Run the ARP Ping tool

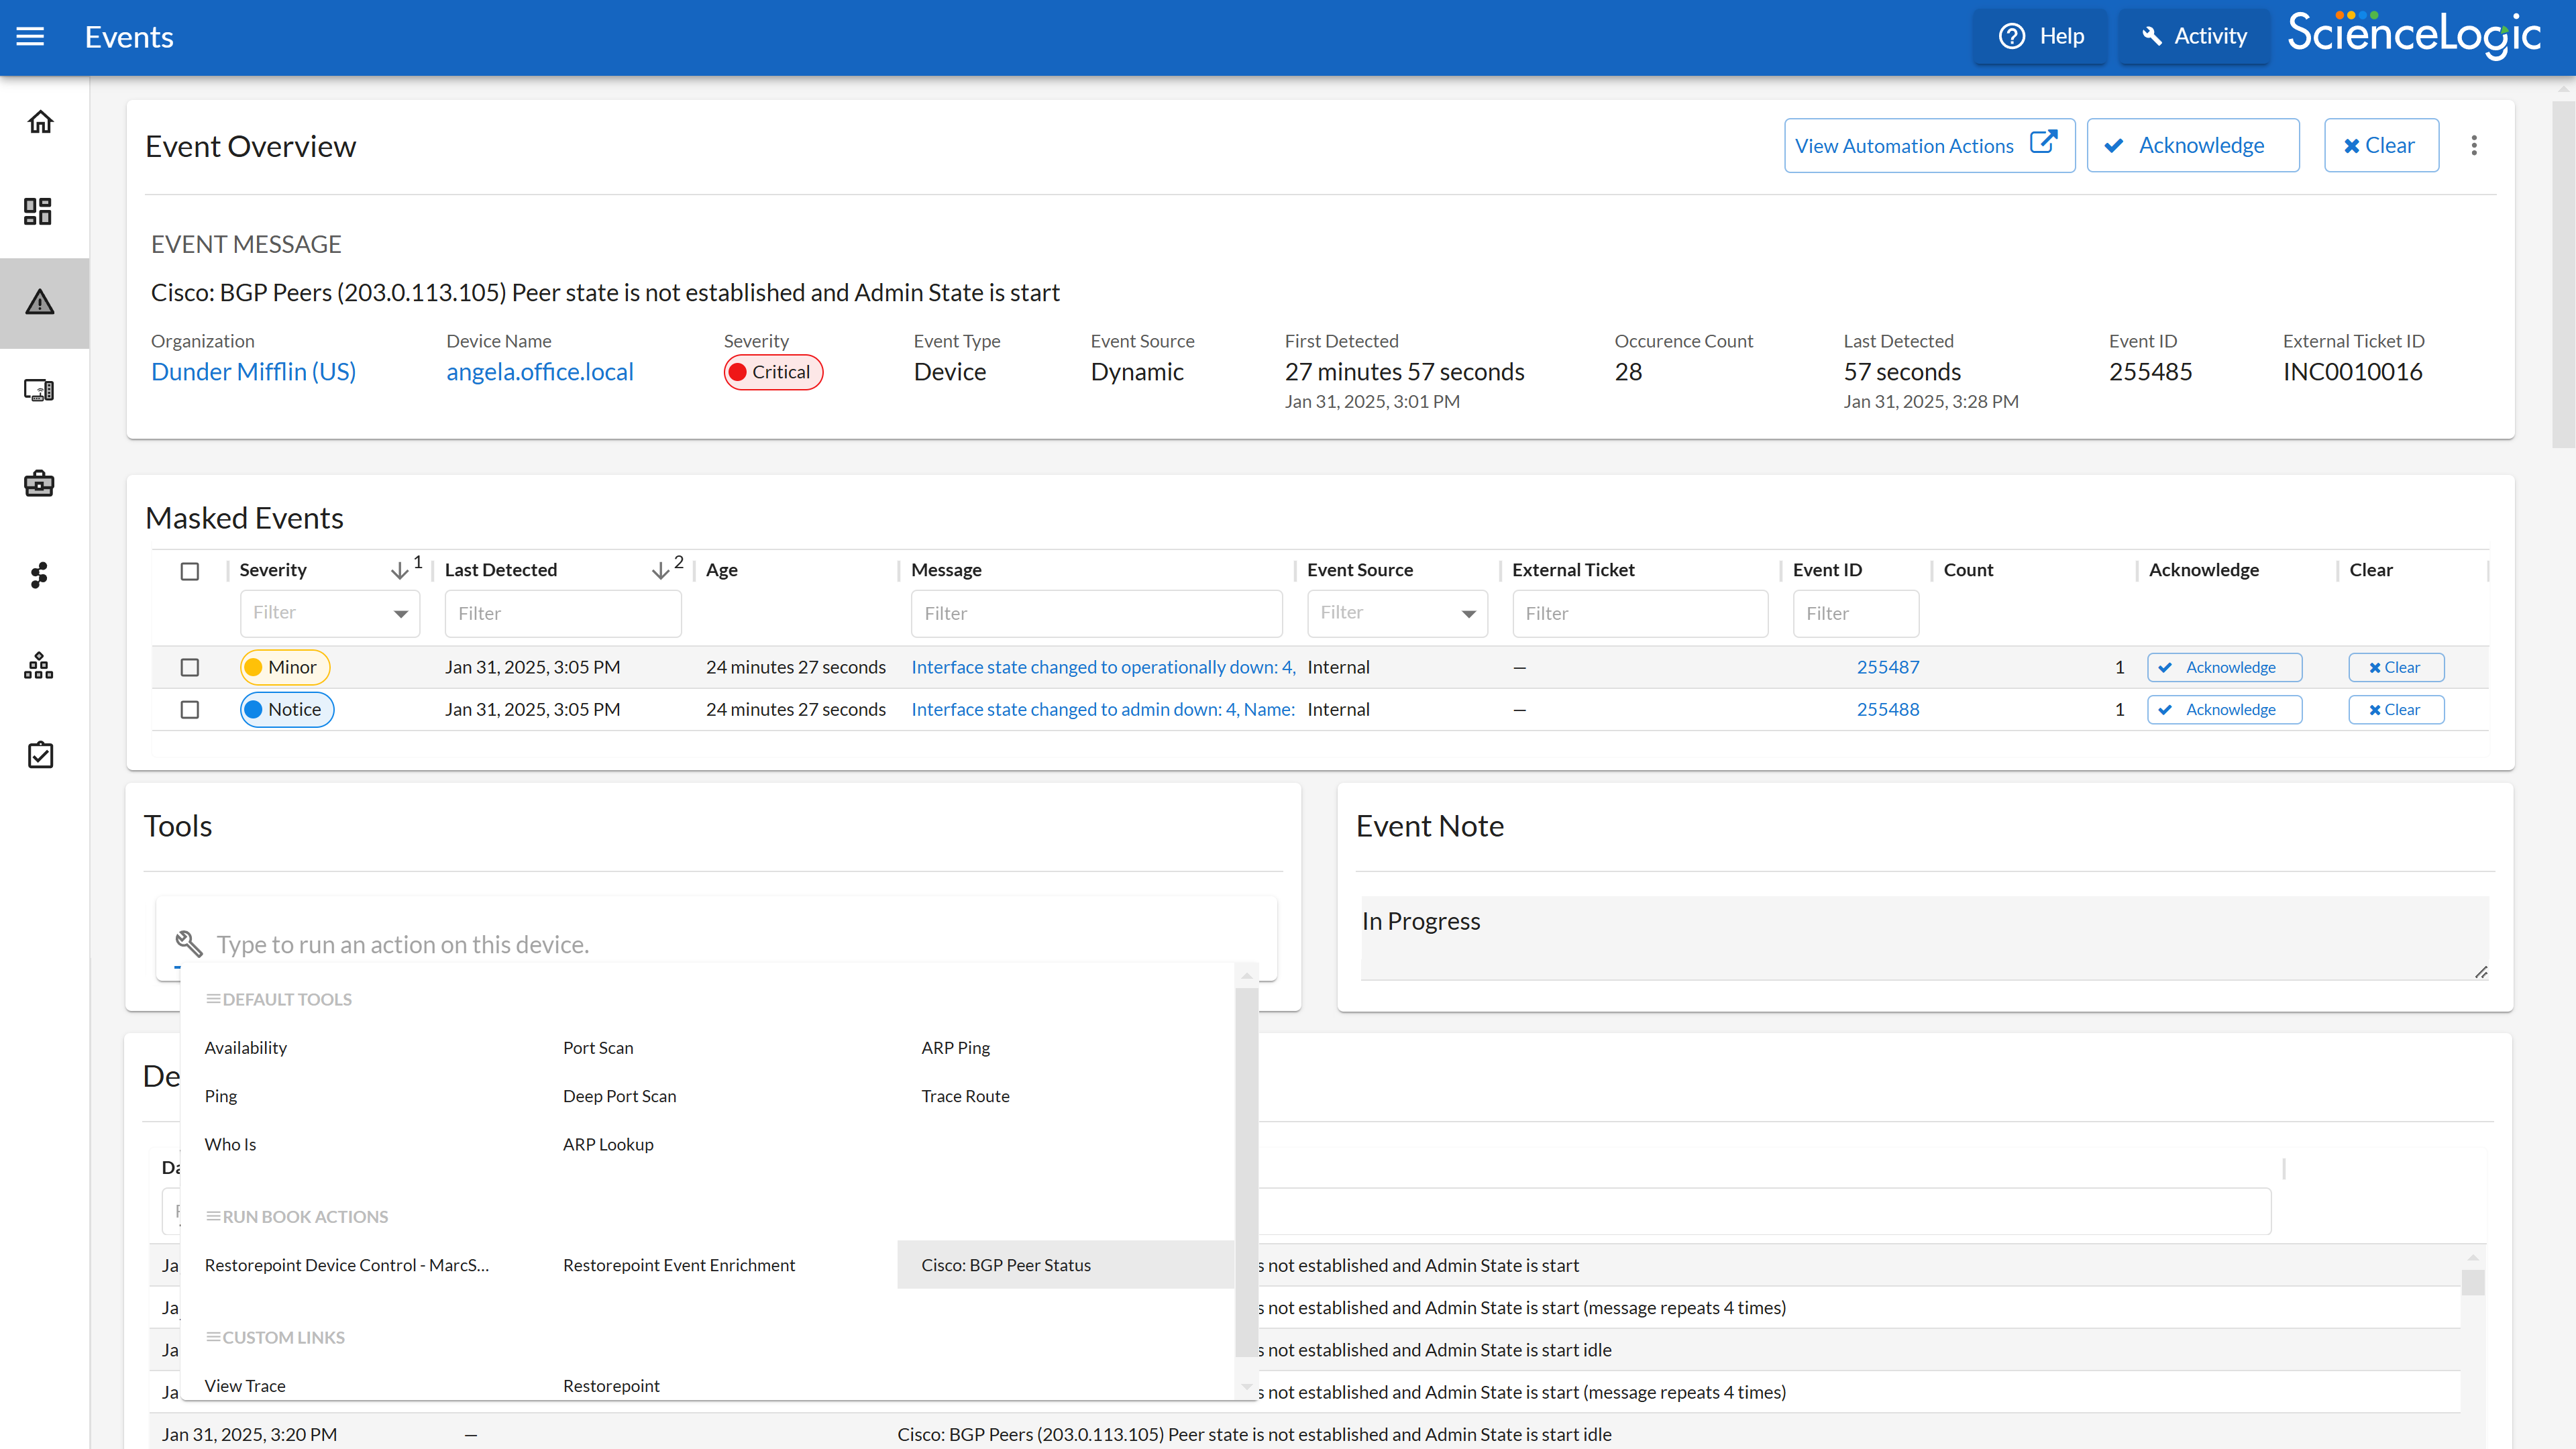point(956,1047)
